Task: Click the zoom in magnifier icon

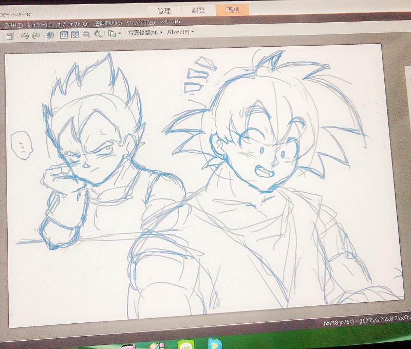Action: click(98, 34)
